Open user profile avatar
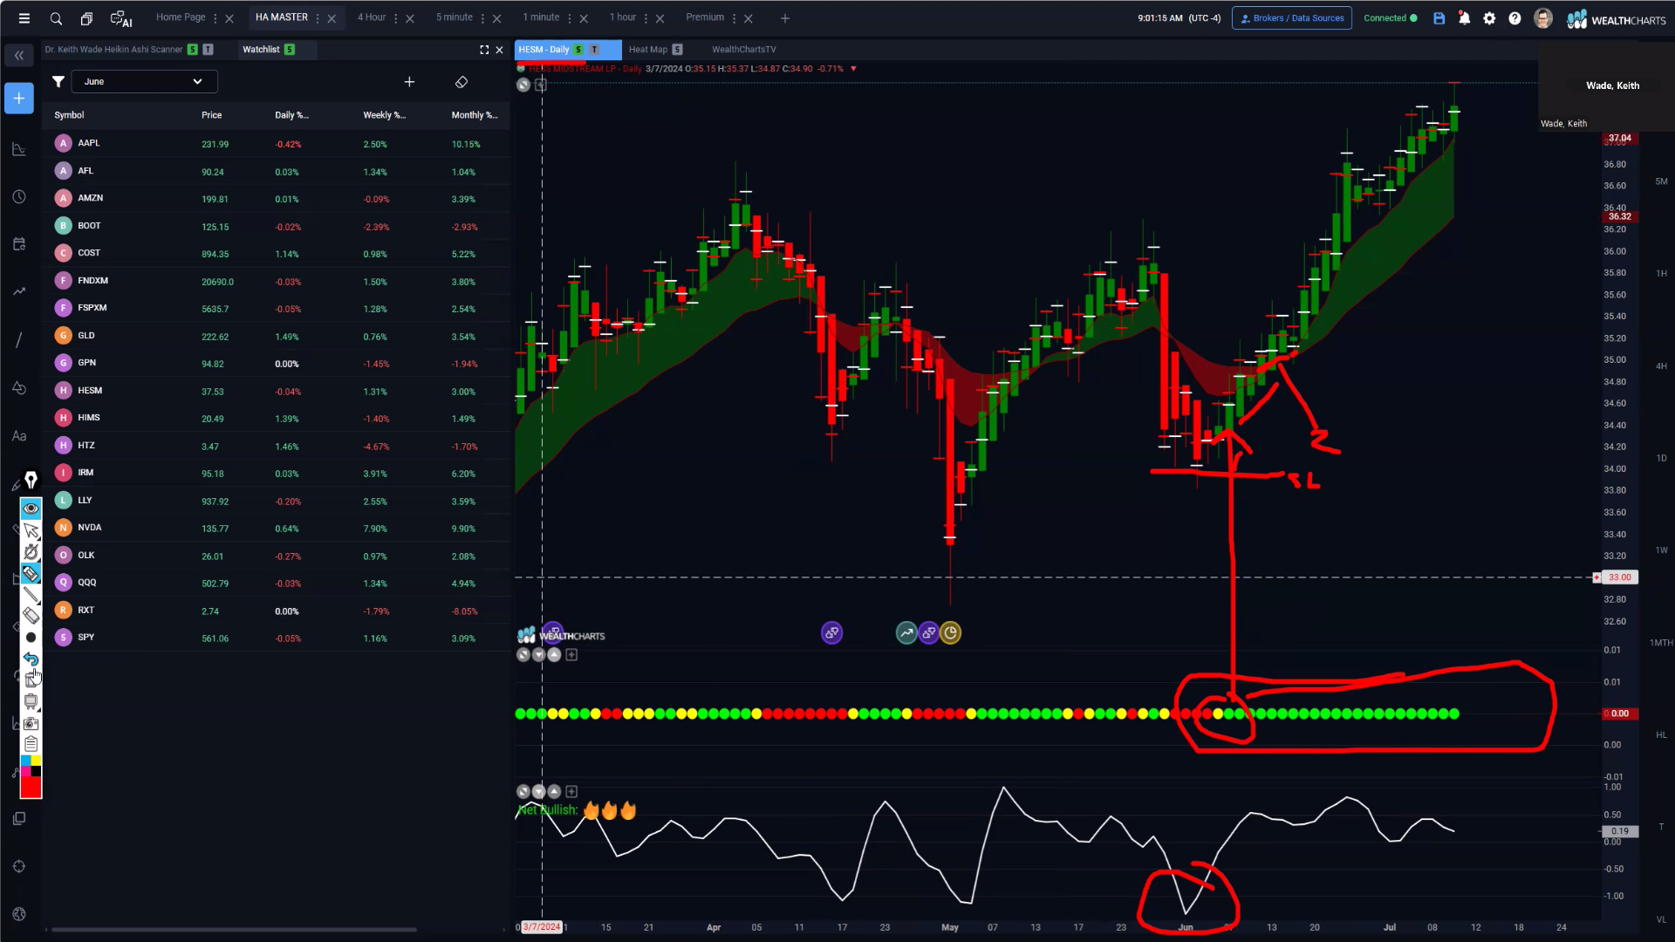This screenshot has height=942, width=1675. [x=1542, y=18]
